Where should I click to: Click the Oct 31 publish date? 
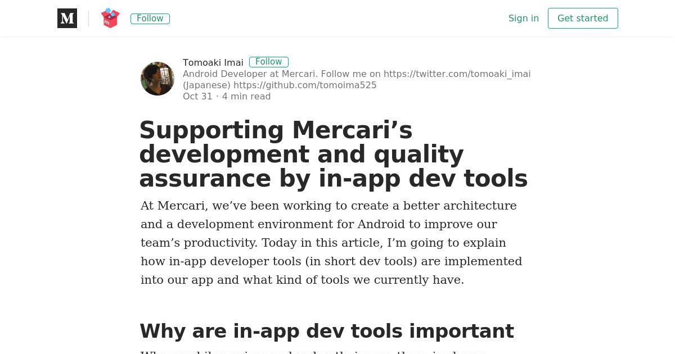[197, 96]
